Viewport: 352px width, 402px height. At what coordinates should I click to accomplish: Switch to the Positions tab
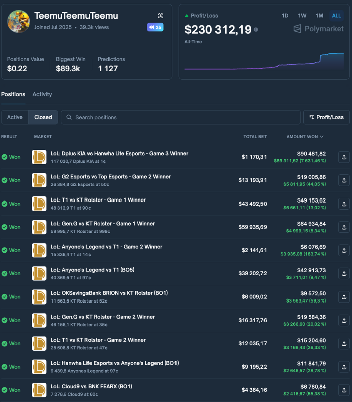click(x=13, y=94)
